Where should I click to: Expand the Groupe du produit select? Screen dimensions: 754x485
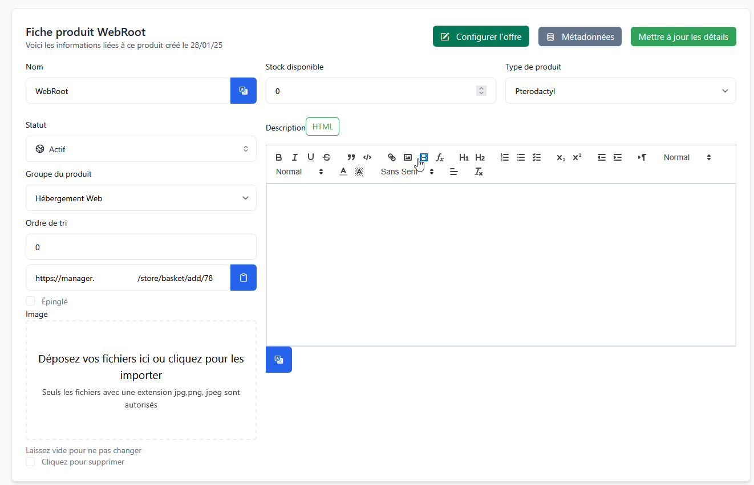coord(141,198)
